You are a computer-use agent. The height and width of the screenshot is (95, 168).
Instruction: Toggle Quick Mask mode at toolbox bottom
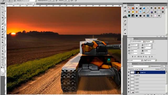coord(3,74)
